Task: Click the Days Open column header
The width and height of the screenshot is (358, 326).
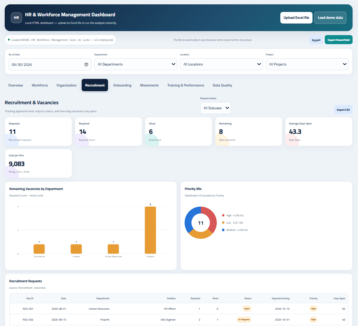Action: pyautogui.click(x=339, y=299)
